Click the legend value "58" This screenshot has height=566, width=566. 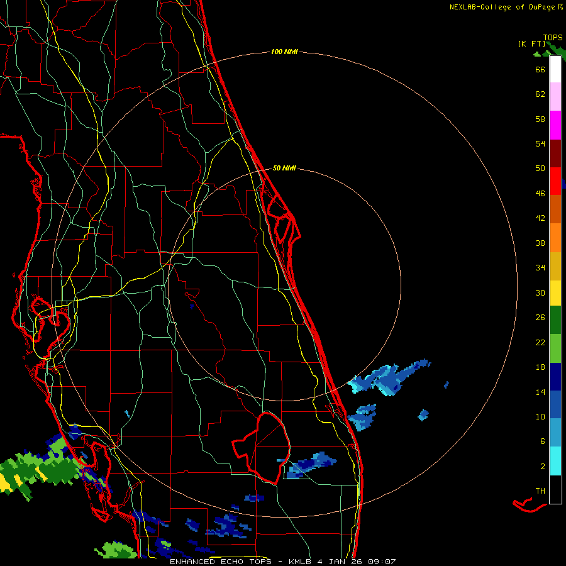pos(540,119)
